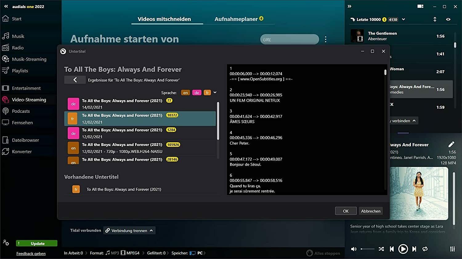The height and width of the screenshot is (259, 462).
Task: Click the pencil edit icon
Action: [451, 144]
